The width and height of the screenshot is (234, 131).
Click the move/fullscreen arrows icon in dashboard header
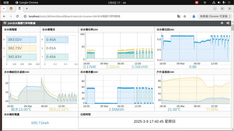[222, 23]
